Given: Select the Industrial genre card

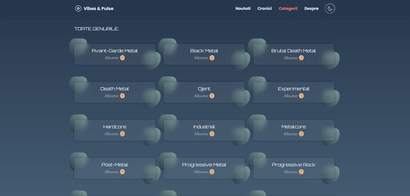Looking at the screenshot, I should coord(204,130).
